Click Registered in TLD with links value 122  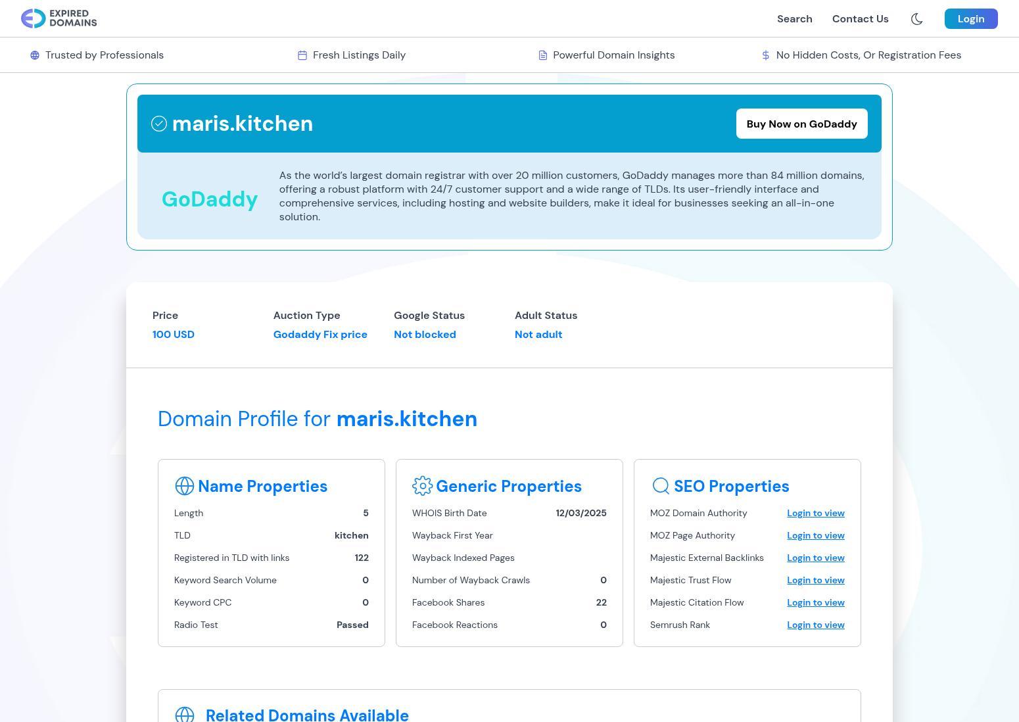tap(362, 558)
